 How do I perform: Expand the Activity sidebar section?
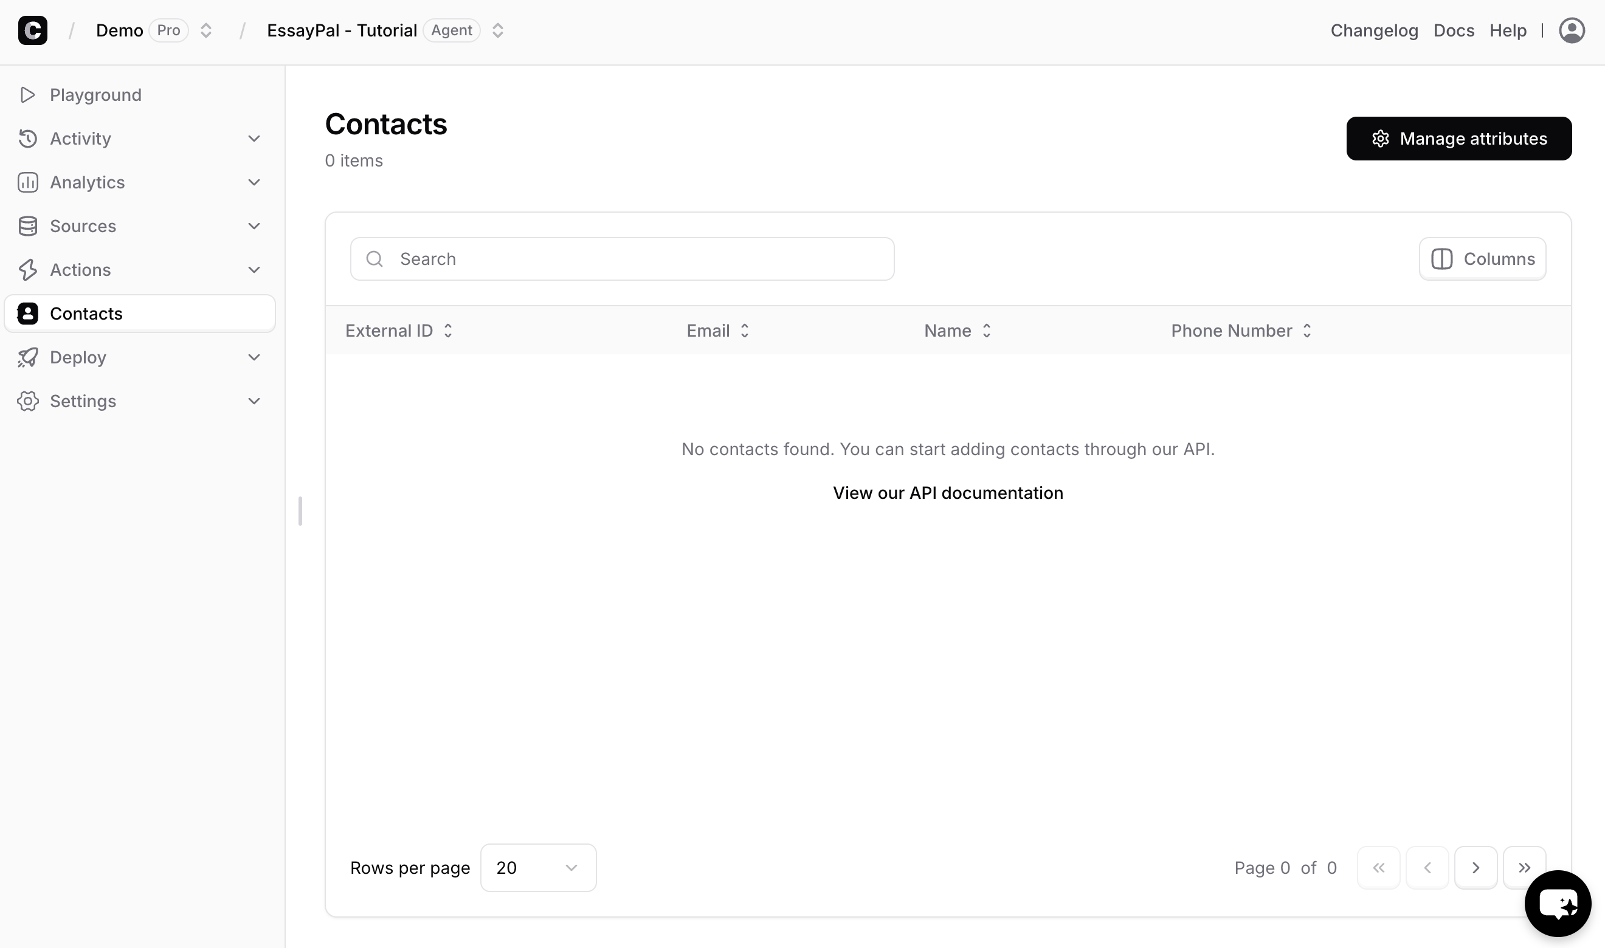click(254, 139)
